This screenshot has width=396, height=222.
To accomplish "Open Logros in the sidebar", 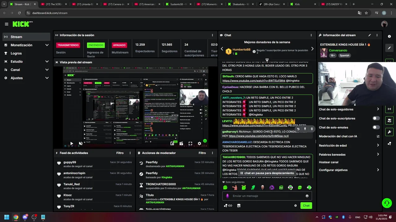I will [26, 53].
